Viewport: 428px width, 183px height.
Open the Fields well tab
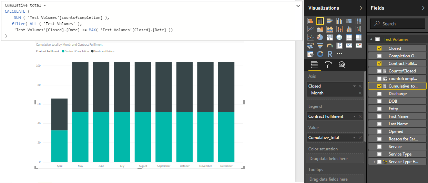(314, 65)
